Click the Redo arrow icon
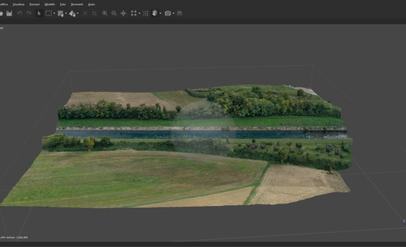The height and width of the screenshot is (247, 406). pyautogui.click(x=29, y=14)
